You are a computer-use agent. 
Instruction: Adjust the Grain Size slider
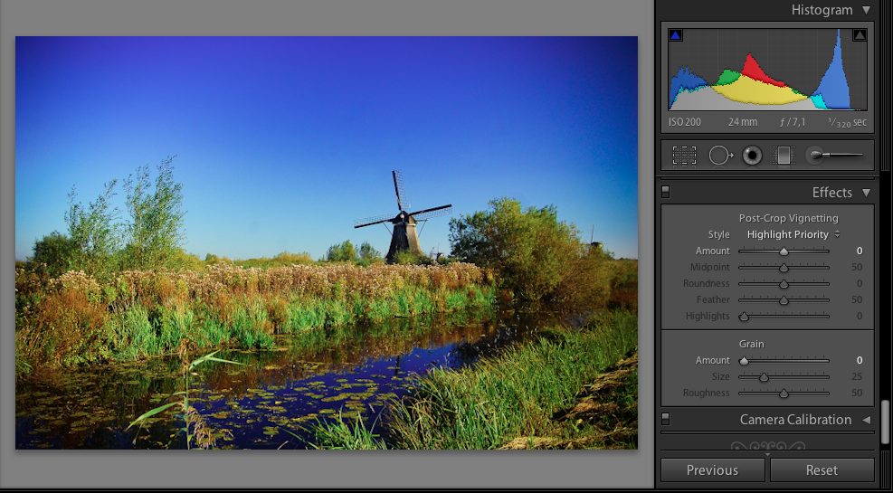coord(784,377)
